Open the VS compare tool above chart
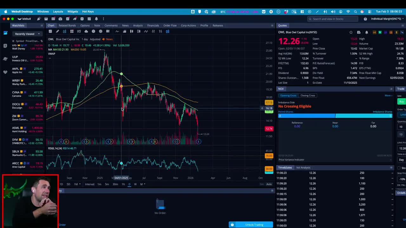This screenshot has height=228, width=406. (x=79, y=31)
